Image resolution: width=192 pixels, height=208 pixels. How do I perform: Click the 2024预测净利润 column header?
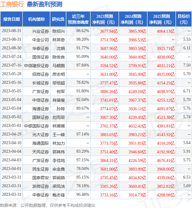pyautogui.click(x=133, y=19)
